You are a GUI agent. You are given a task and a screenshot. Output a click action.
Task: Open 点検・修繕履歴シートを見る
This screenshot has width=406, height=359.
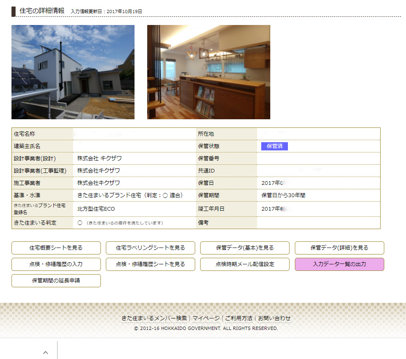pyautogui.click(x=151, y=264)
